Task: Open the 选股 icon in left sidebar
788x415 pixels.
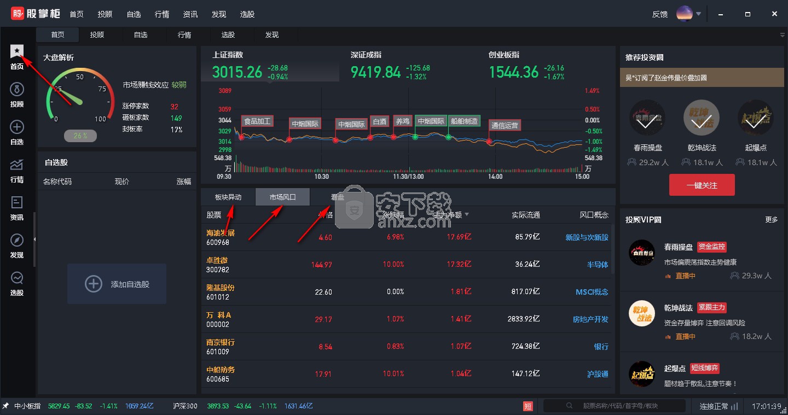Action: click(x=17, y=278)
